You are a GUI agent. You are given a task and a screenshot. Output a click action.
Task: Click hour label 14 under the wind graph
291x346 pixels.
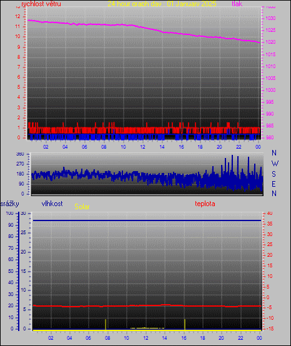point(162,147)
